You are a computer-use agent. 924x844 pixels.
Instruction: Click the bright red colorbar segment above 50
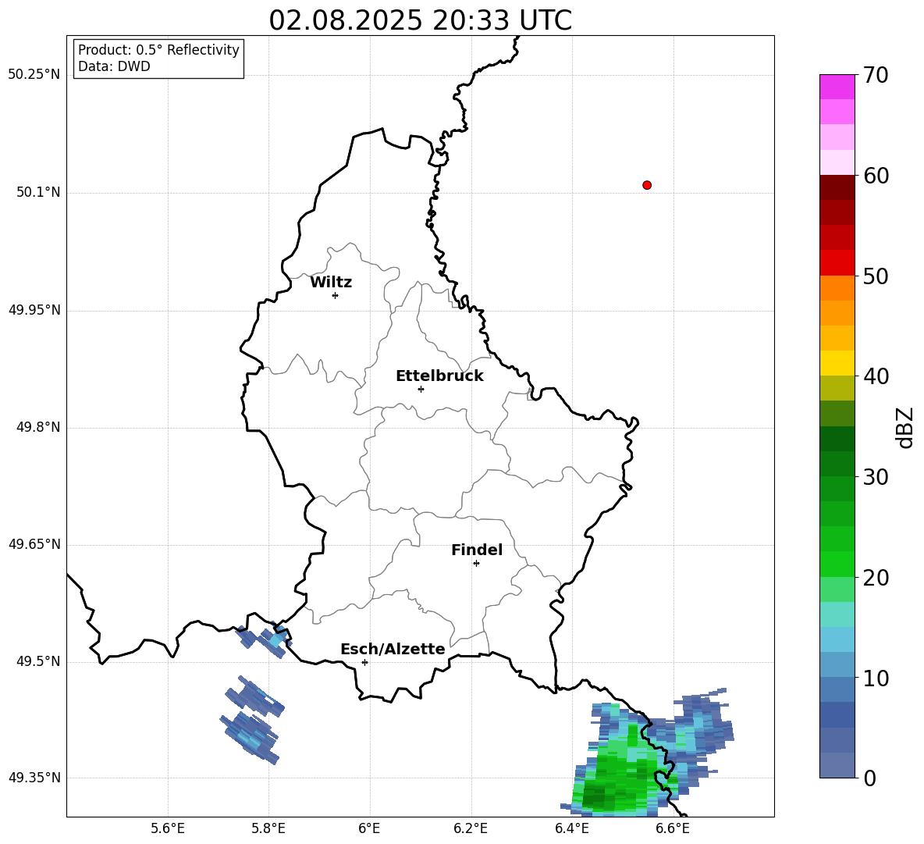pos(837,263)
